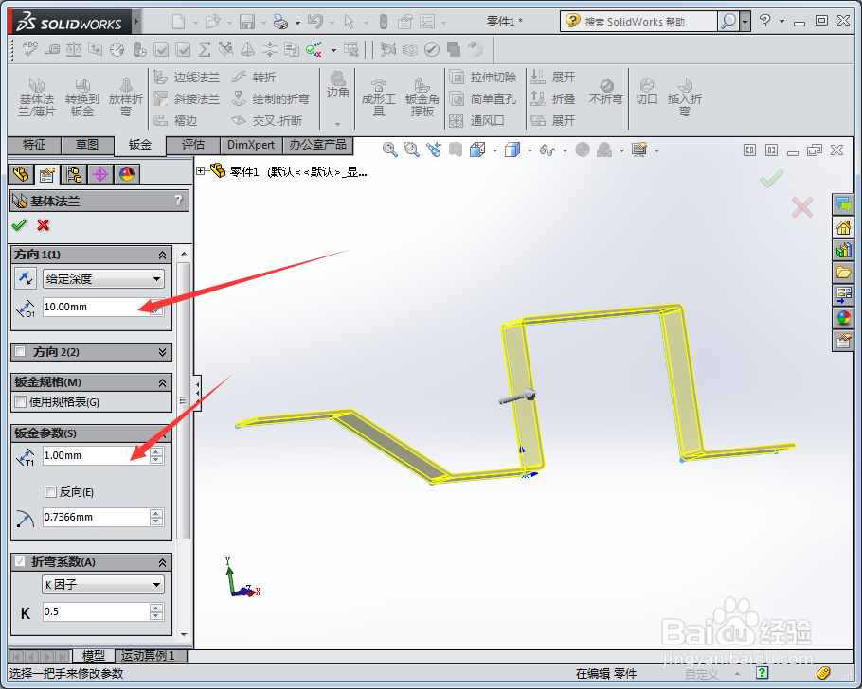
Task: Collapse the Sheet Metal Gauges (钣金规格) section
Action: tap(162, 382)
